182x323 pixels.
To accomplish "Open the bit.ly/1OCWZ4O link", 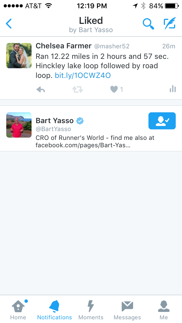I will pos(83,75).
